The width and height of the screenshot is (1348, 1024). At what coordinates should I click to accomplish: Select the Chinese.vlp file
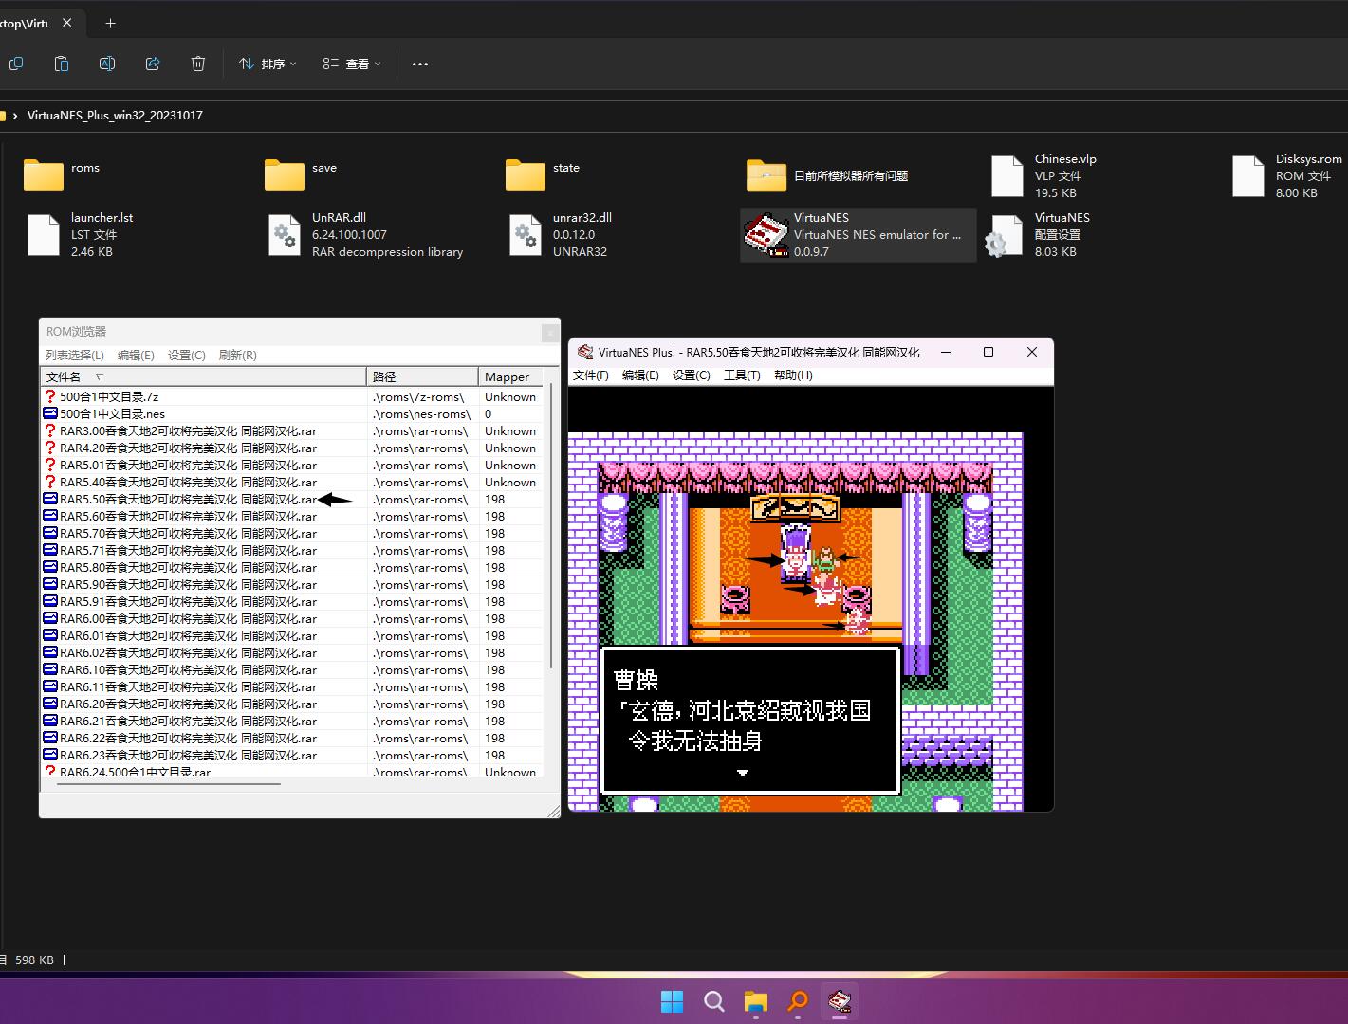pyautogui.click(x=1044, y=176)
